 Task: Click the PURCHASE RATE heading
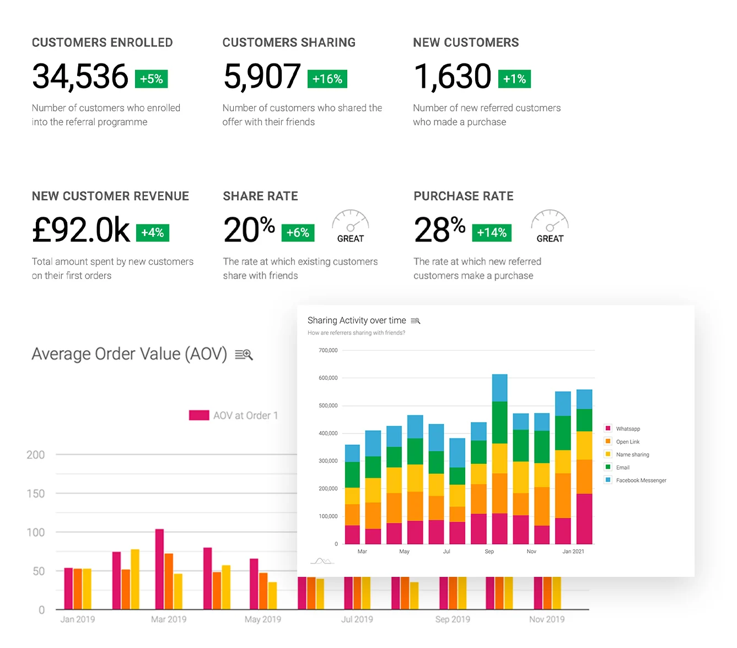464,196
